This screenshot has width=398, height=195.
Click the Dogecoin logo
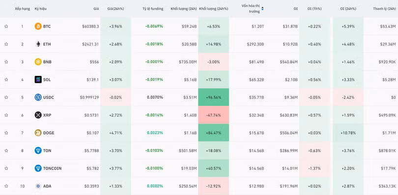click(x=38, y=133)
